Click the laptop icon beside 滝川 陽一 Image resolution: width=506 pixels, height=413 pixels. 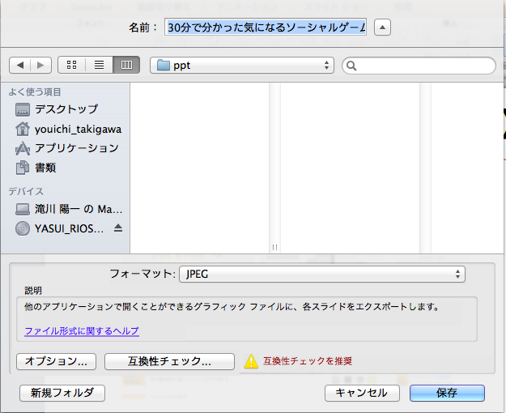pyautogui.click(x=23, y=209)
